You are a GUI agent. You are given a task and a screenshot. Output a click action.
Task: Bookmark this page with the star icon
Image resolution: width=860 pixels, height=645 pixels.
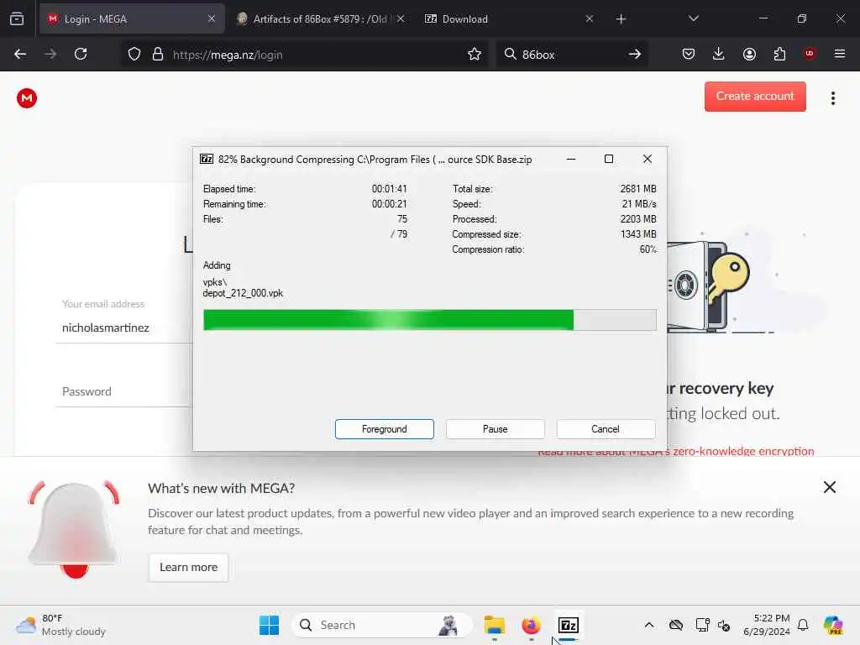point(475,55)
